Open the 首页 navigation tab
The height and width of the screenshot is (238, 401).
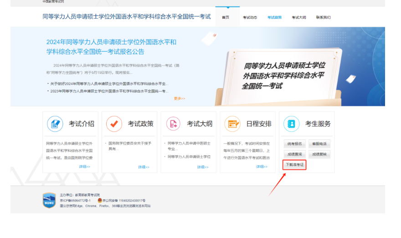pyautogui.click(x=226, y=17)
